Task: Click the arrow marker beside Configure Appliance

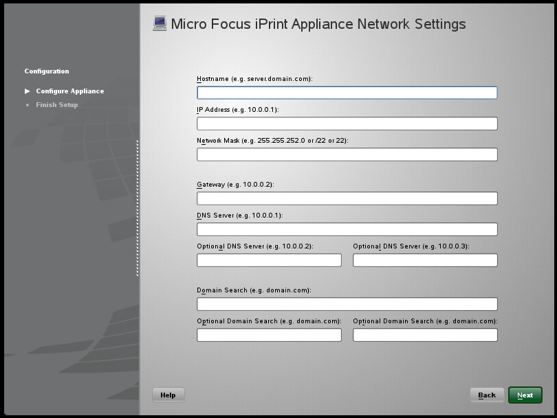Action: coord(28,91)
